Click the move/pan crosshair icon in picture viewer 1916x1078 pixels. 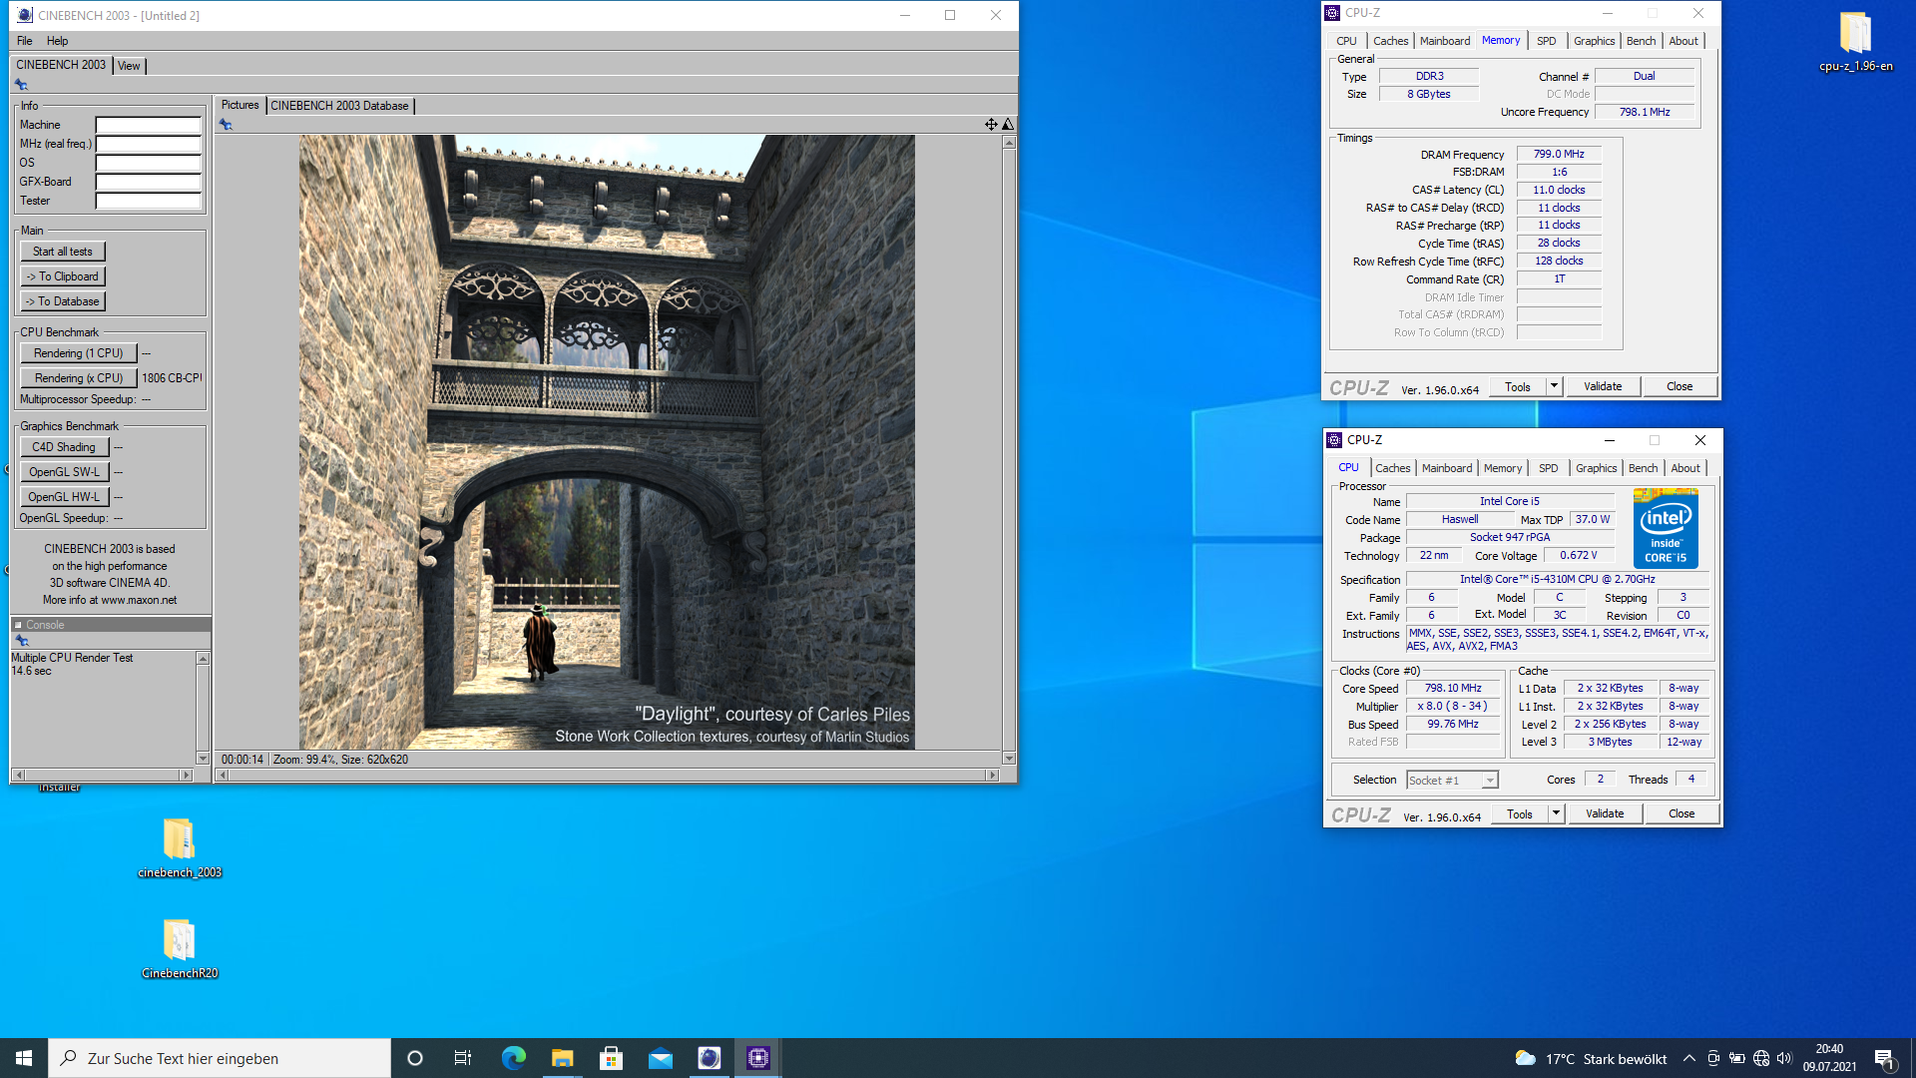(991, 125)
